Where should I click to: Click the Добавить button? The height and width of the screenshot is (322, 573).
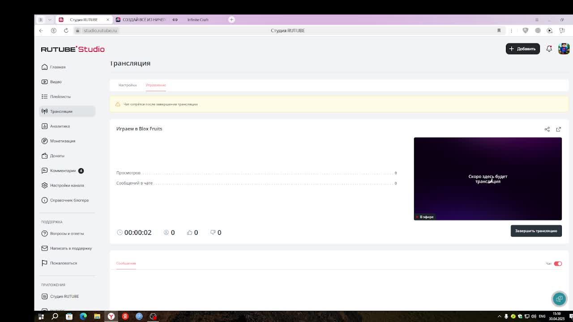(x=523, y=49)
